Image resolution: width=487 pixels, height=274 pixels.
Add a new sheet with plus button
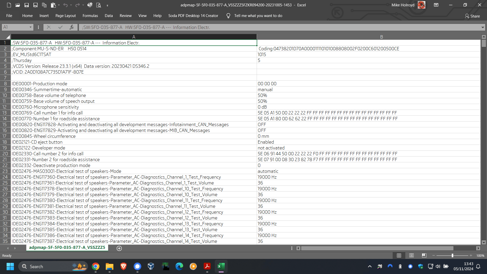[x=119, y=248]
